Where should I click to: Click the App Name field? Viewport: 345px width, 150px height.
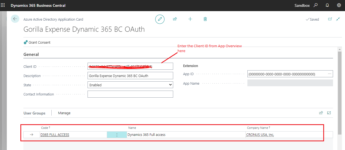[290, 83]
